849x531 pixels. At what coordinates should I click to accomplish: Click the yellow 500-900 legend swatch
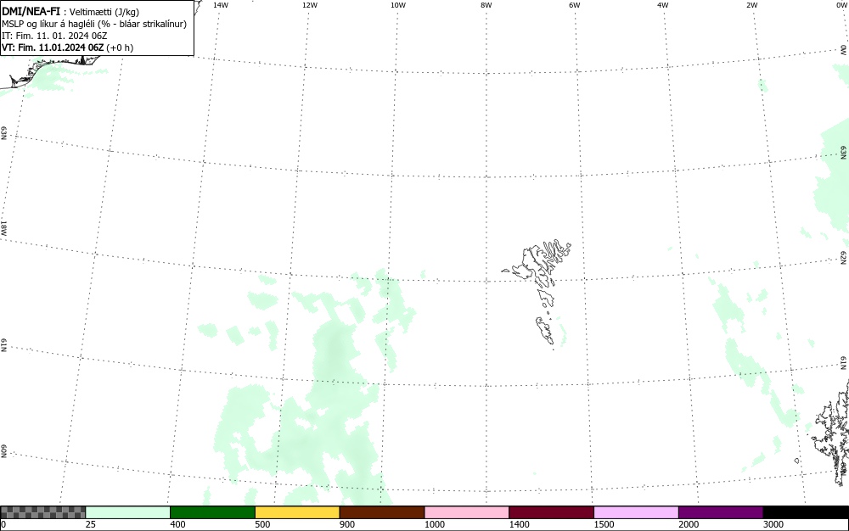click(x=297, y=512)
